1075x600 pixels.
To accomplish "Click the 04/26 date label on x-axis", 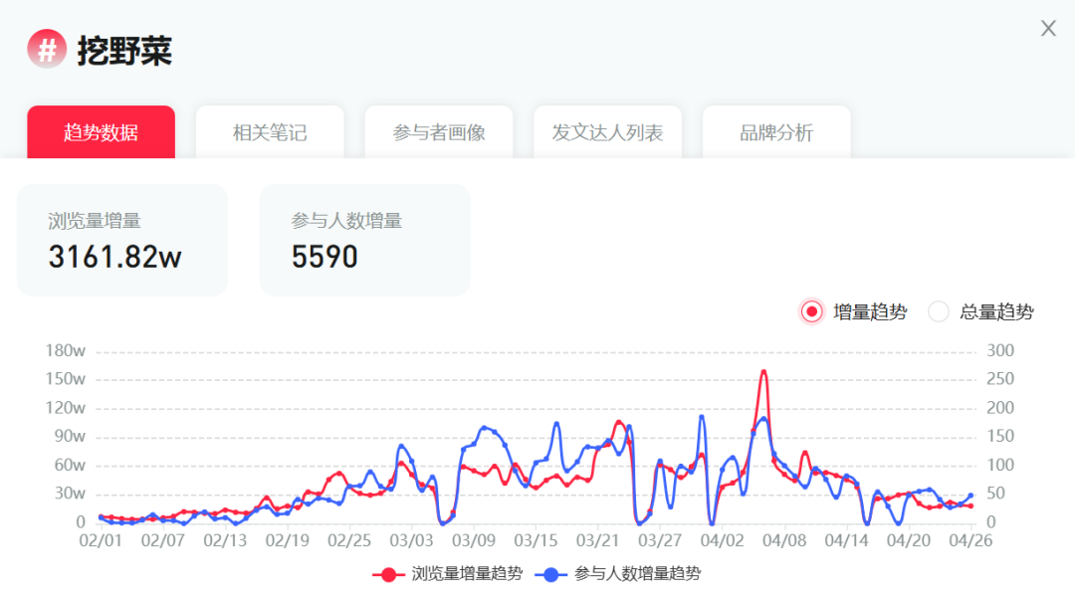I will point(970,540).
